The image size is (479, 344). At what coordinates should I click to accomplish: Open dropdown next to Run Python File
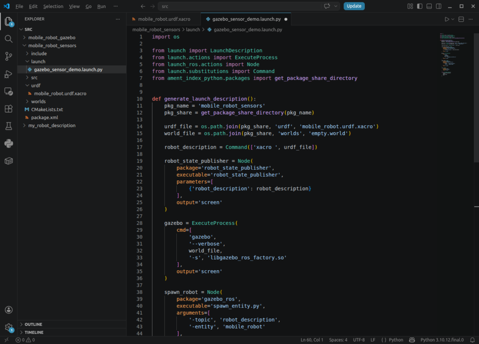tap(453, 19)
